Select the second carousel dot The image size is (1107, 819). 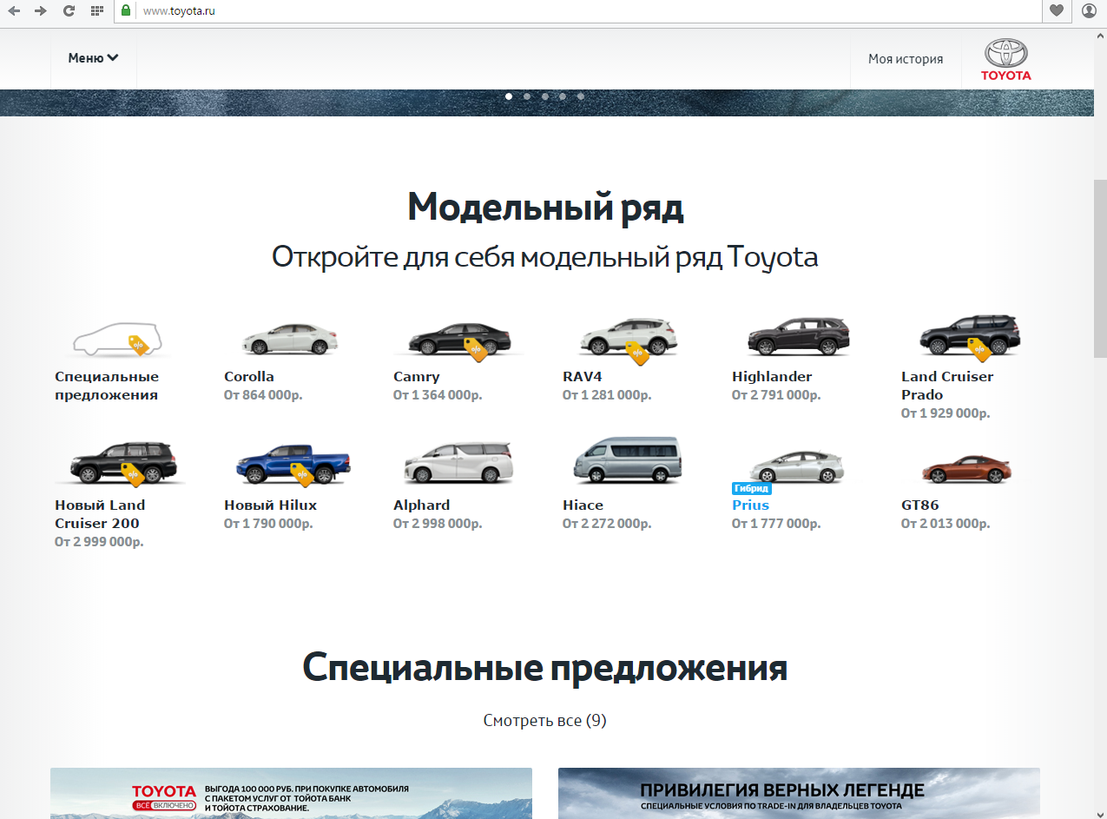[527, 96]
